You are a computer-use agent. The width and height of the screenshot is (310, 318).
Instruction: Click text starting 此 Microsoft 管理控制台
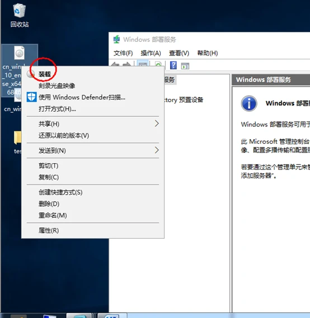coord(275,146)
